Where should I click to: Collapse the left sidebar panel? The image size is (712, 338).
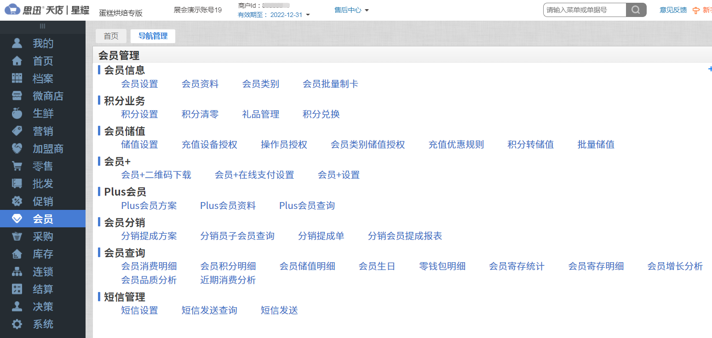click(x=42, y=27)
